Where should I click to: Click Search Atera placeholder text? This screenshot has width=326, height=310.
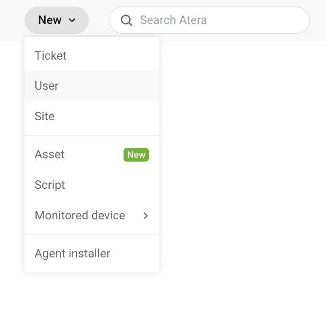[x=173, y=20]
